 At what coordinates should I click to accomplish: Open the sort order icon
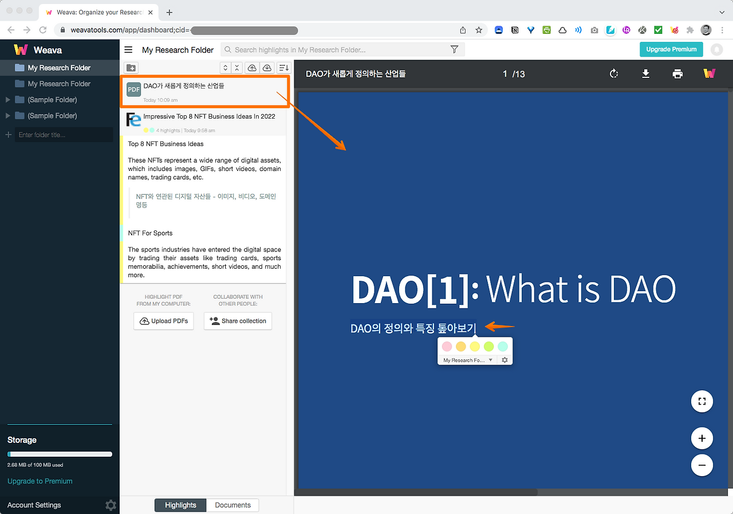[283, 68]
